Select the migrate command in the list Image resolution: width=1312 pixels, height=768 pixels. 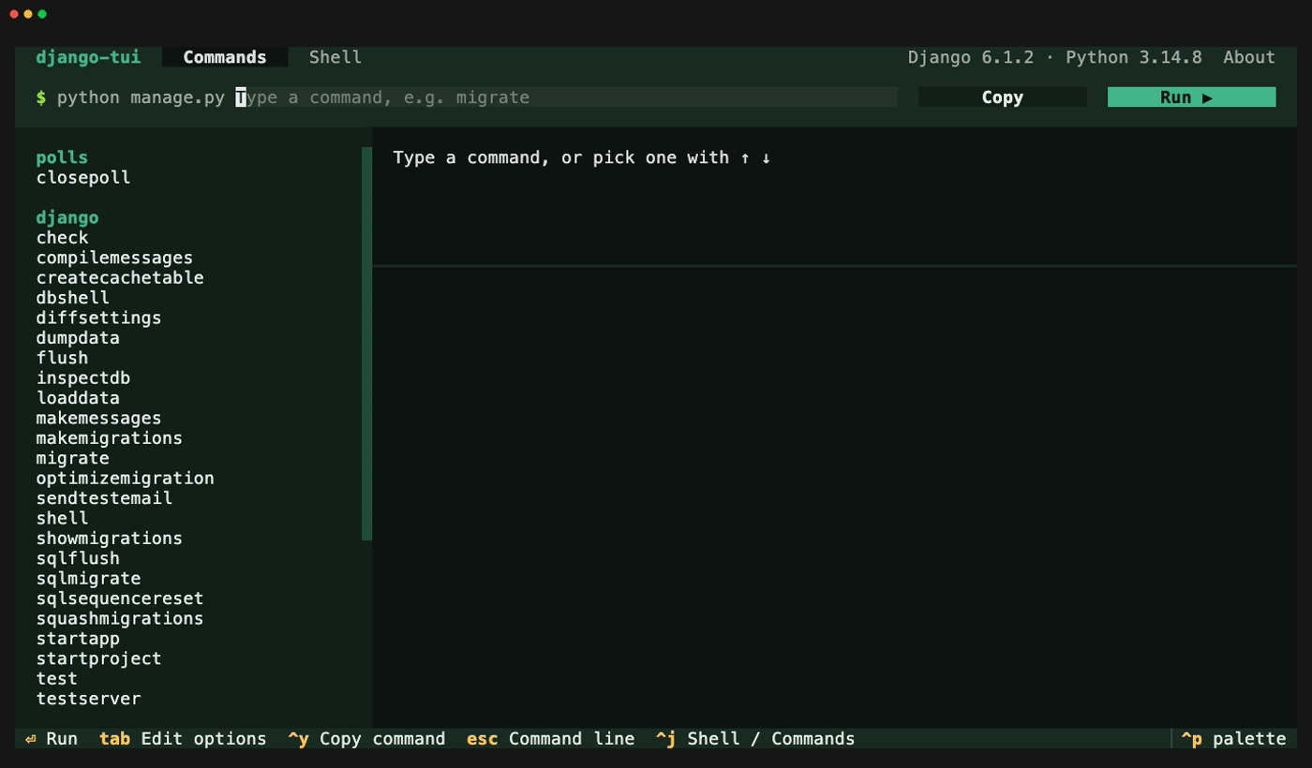73,458
